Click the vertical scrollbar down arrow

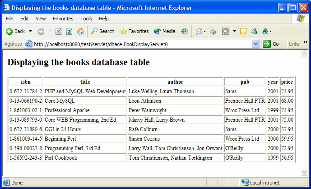coord(304,172)
